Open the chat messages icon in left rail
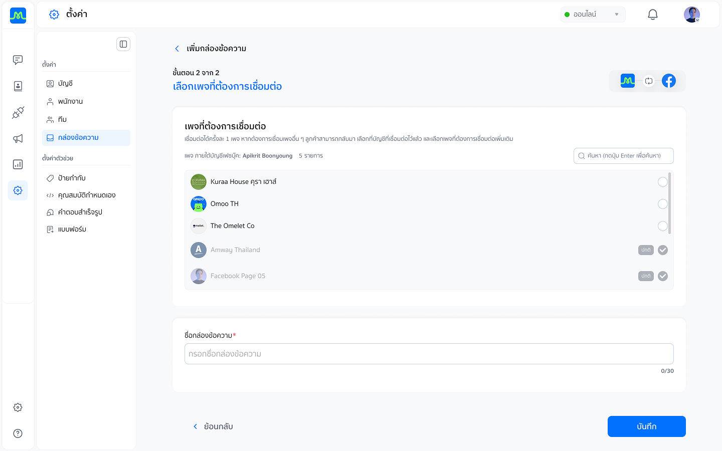 point(18,60)
